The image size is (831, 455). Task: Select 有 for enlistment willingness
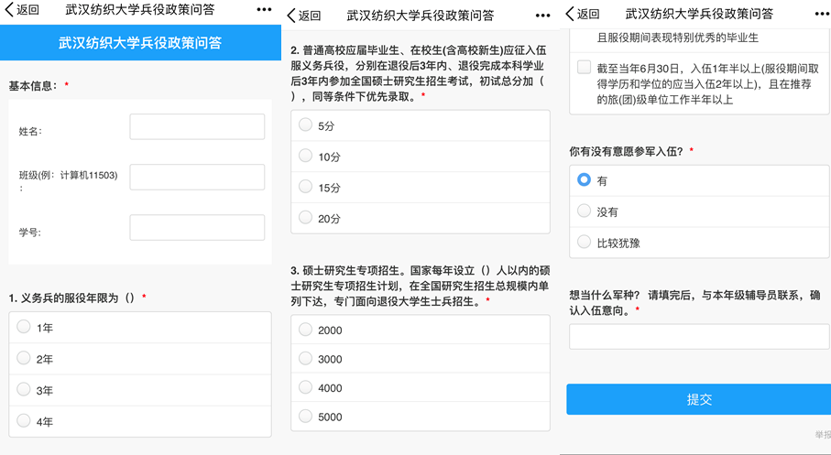pyautogui.click(x=700, y=180)
